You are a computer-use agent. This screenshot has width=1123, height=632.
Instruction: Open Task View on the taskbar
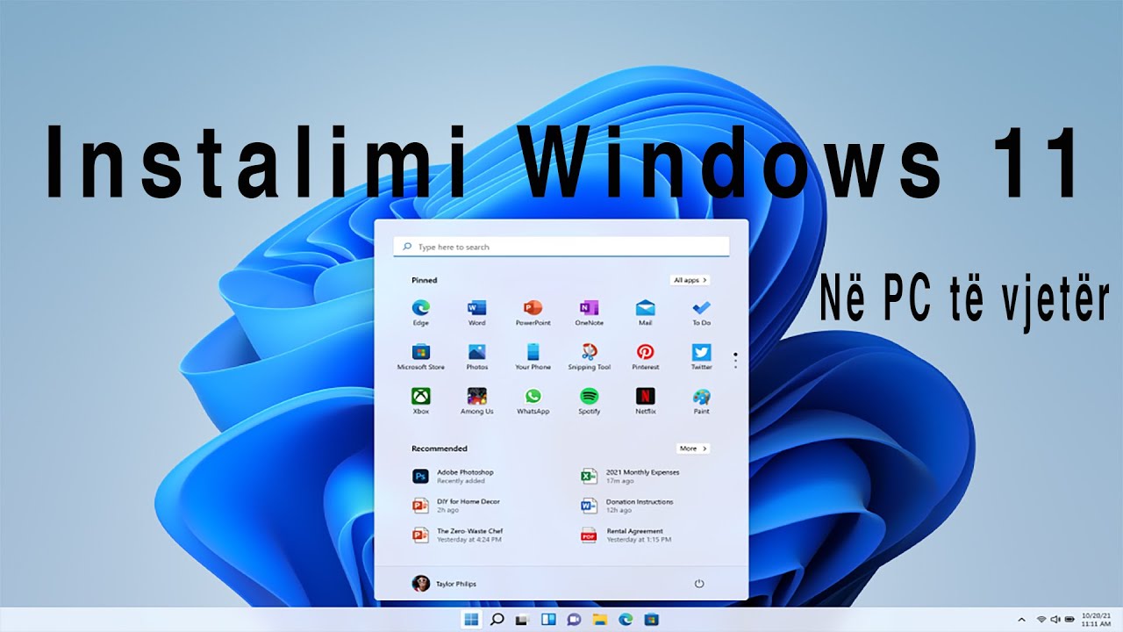click(x=522, y=620)
